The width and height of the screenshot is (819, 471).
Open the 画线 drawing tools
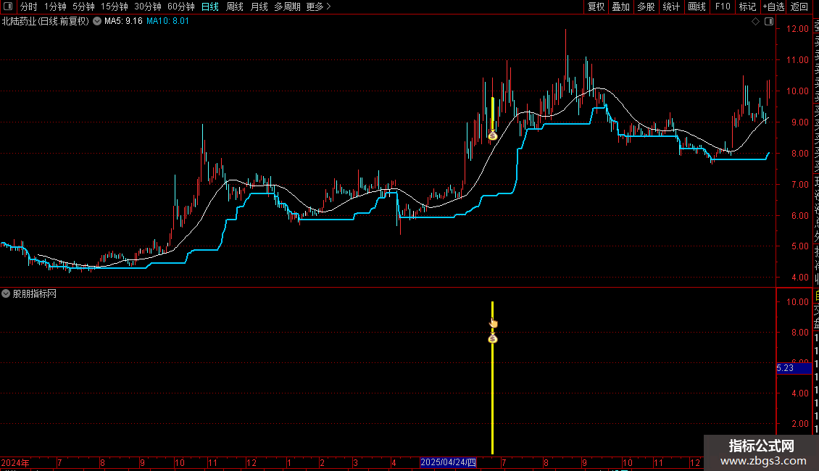(697, 7)
